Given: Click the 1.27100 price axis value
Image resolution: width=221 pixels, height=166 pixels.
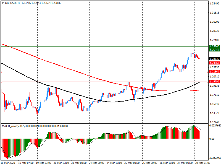Looking at the screenshot, I should click(x=215, y=40).
